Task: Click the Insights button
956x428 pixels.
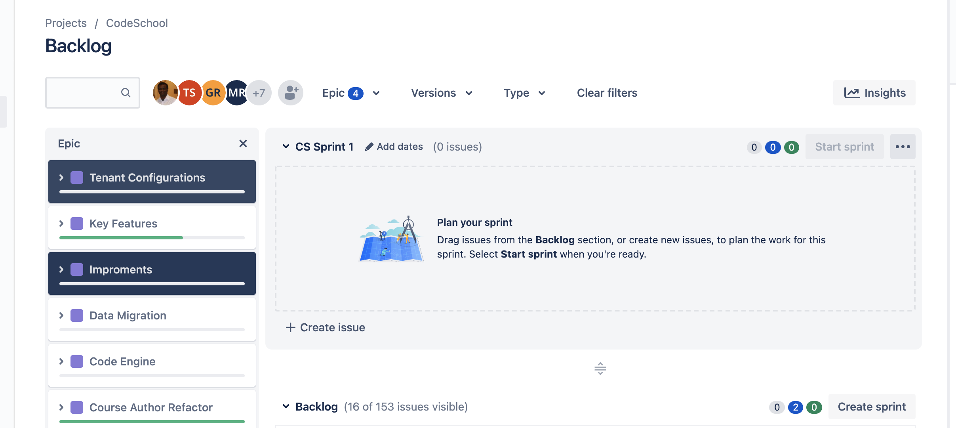Action: coord(874,93)
